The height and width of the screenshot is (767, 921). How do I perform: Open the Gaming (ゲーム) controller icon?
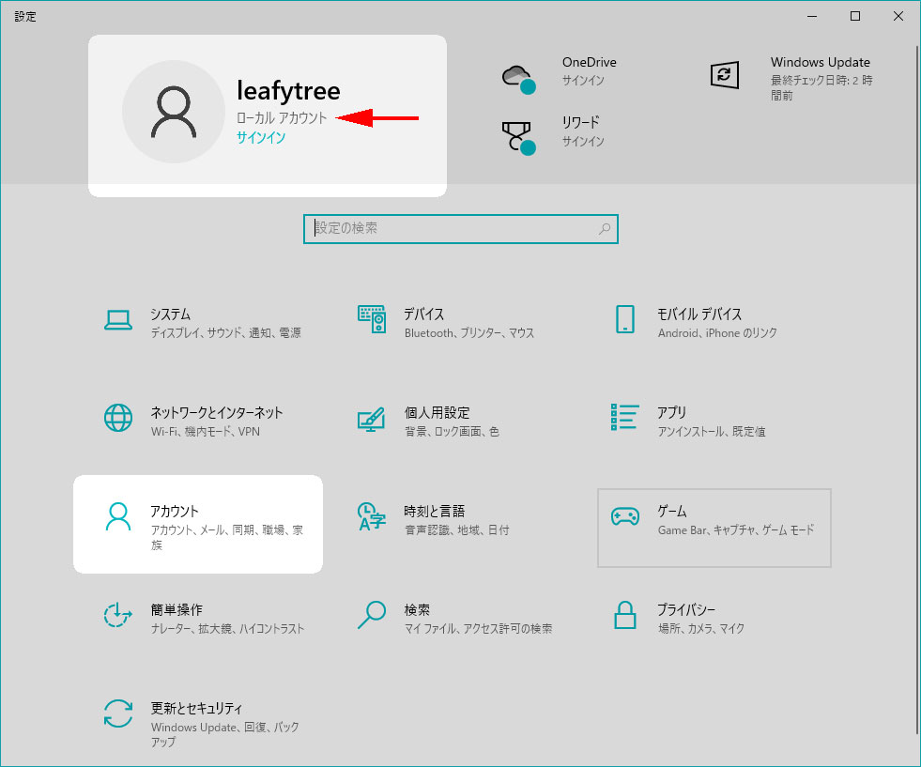click(x=625, y=517)
